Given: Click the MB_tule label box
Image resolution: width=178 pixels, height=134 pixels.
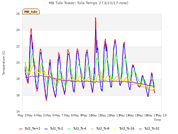Looking at the screenshot, I should tap(31, 11).
